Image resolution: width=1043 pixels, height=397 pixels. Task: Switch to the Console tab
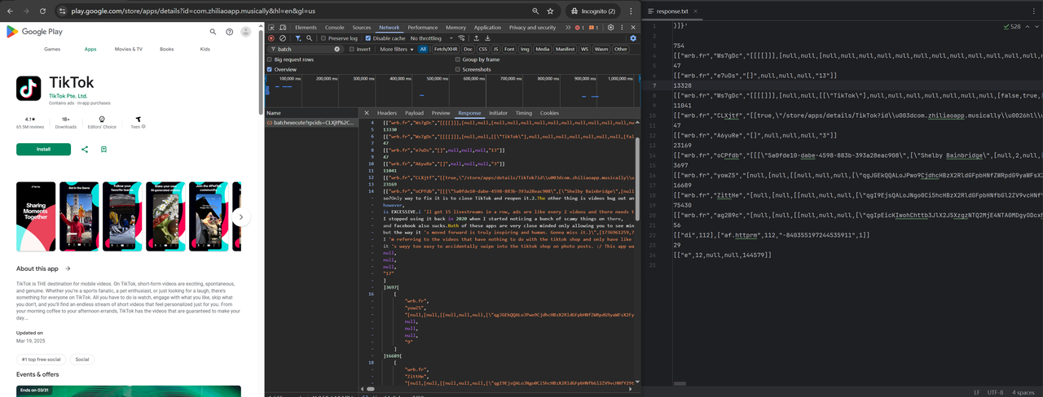[335, 28]
